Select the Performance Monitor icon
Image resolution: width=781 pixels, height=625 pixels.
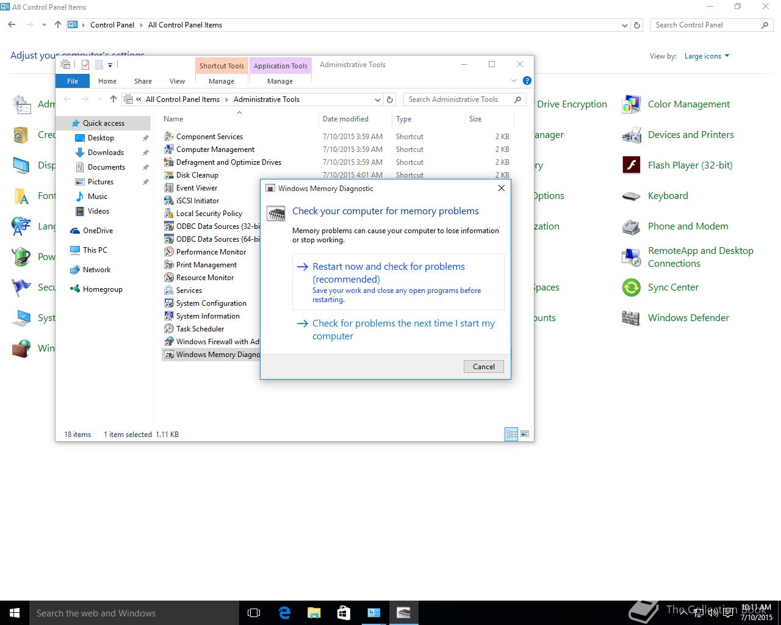(169, 252)
